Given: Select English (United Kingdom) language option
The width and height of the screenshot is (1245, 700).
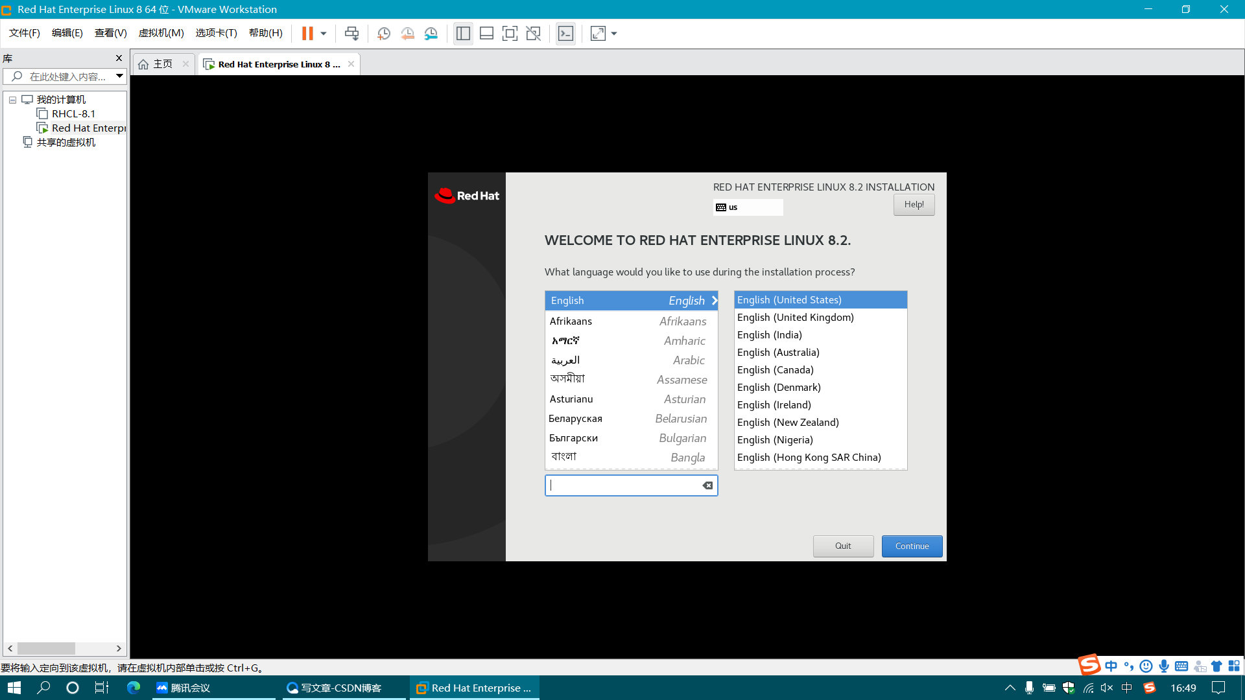Looking at the screenshot, I should [795, 316].
